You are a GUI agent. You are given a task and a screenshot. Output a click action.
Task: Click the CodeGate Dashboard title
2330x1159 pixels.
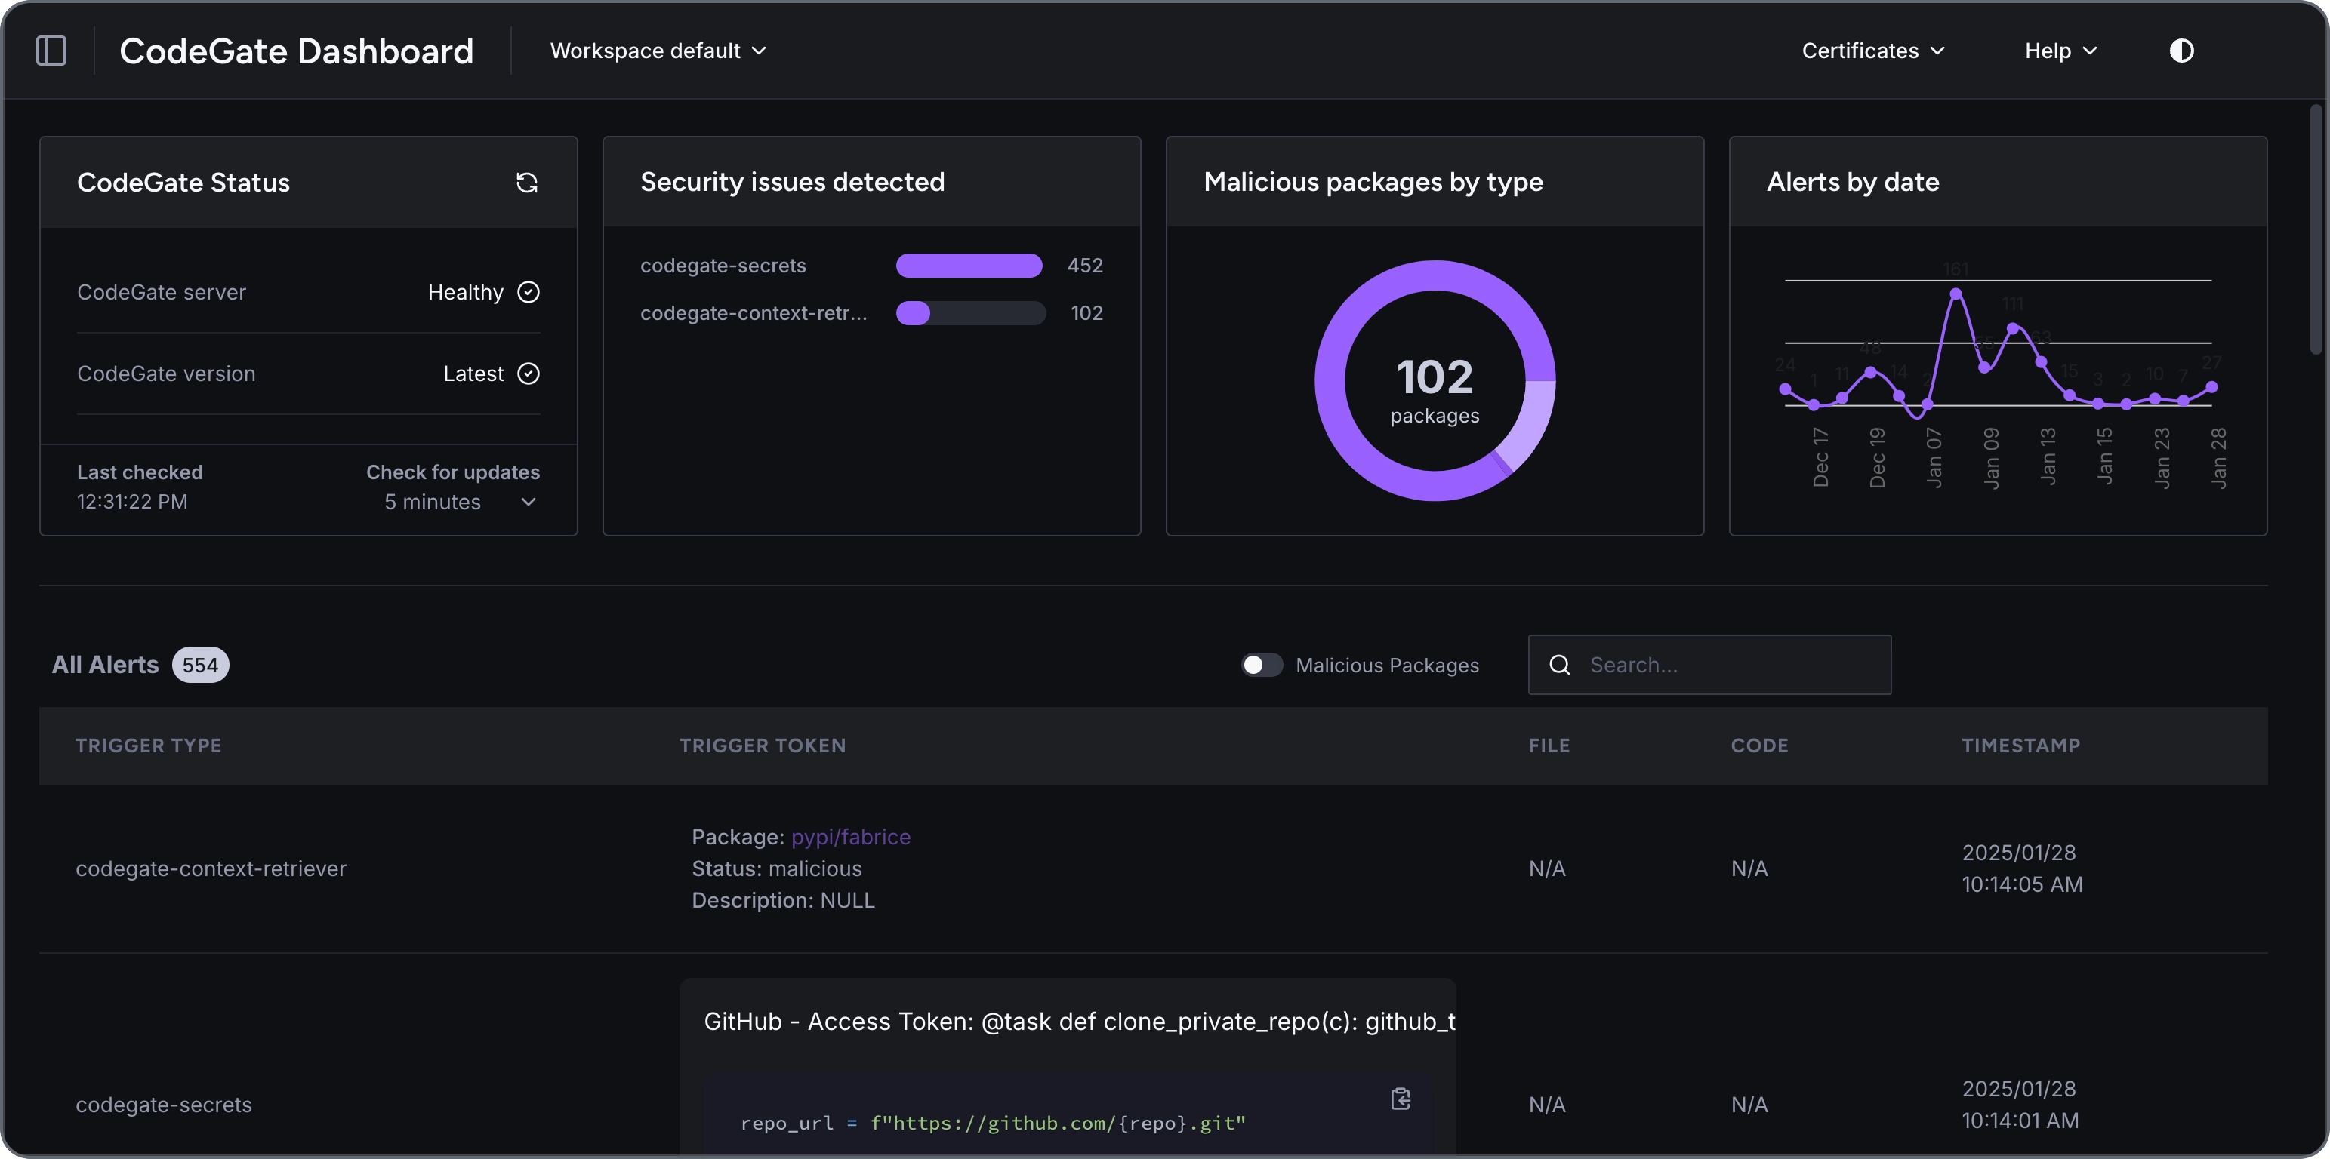point(296,51)
